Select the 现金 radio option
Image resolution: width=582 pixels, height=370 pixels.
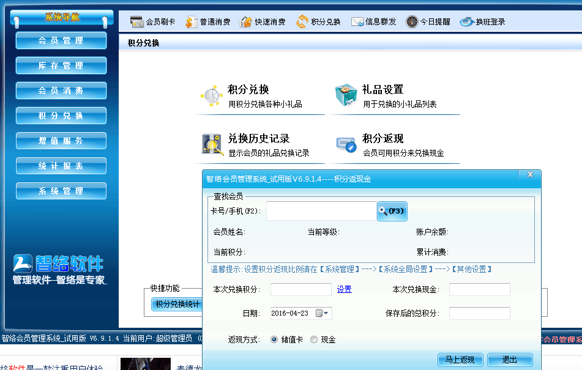(314, 339)
